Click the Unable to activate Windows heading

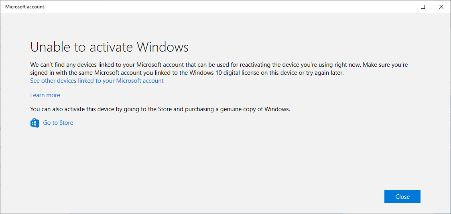pyautogui.click(x=109, y=47)
